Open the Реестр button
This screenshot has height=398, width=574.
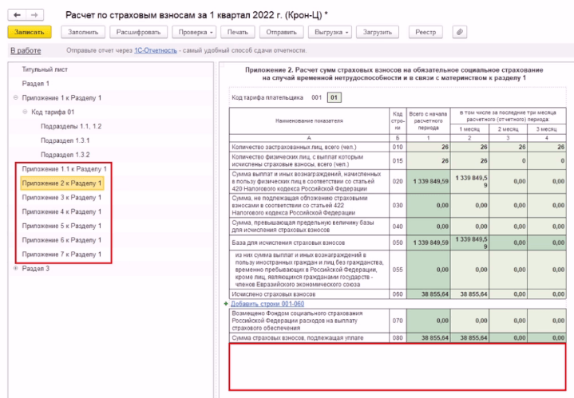tap(426, 33)
